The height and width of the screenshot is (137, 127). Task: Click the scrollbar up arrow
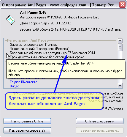(120, 41)
